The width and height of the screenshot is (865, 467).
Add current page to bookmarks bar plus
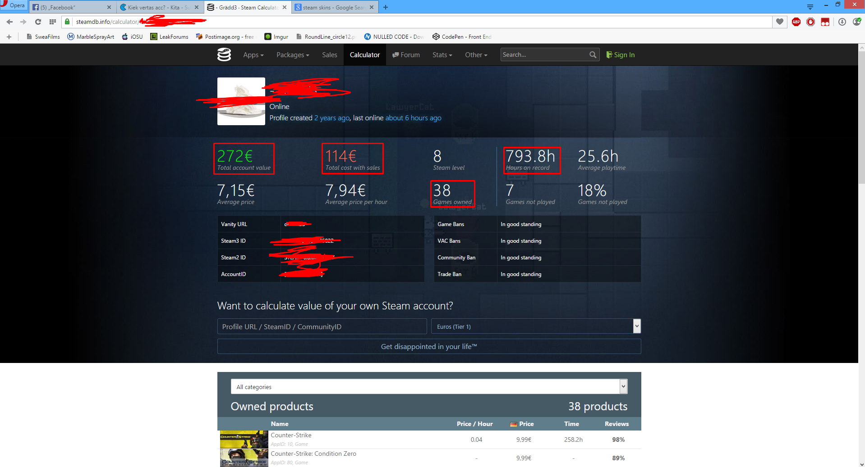pos(9,37)
